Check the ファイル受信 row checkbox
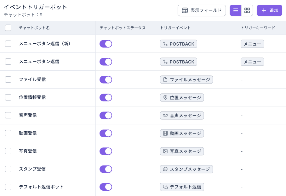This screenshot has height=196, width=286. tap(8, 79)
